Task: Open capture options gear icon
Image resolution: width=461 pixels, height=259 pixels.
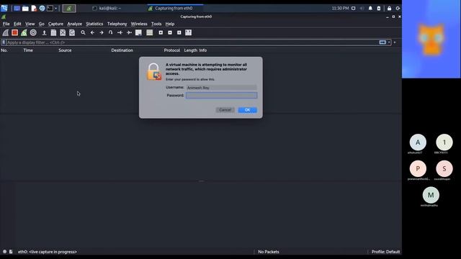Action: pos(33,32)
